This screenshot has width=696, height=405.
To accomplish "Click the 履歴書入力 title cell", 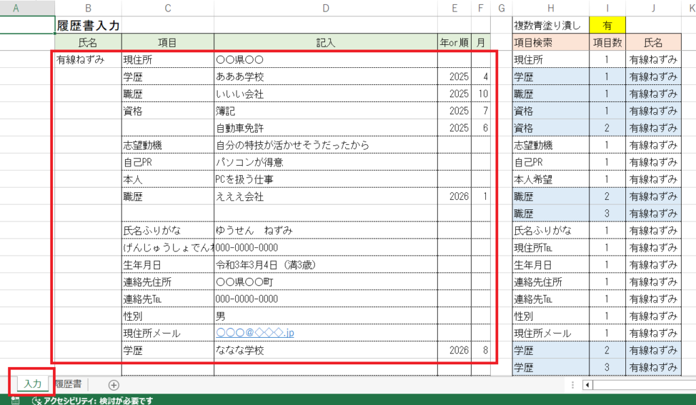I will click(88, 25).
